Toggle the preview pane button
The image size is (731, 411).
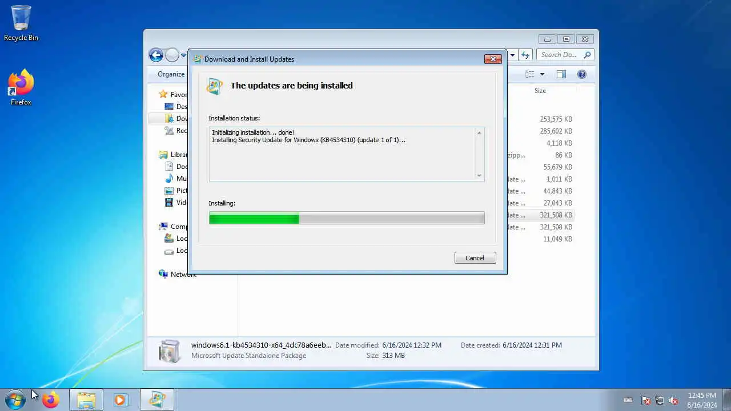[561, 74]
